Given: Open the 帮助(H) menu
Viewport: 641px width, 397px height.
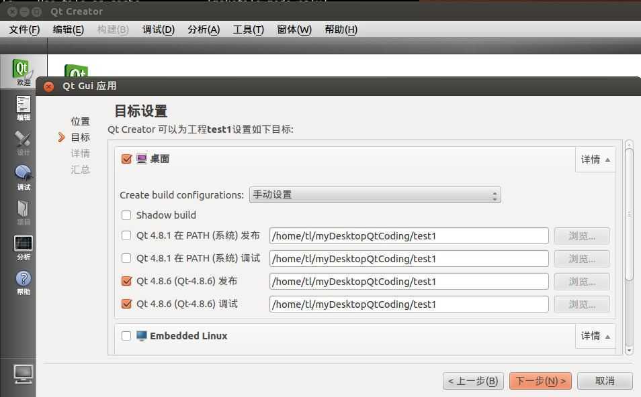Looking at the screenshot, I should [x=341, y=30].
